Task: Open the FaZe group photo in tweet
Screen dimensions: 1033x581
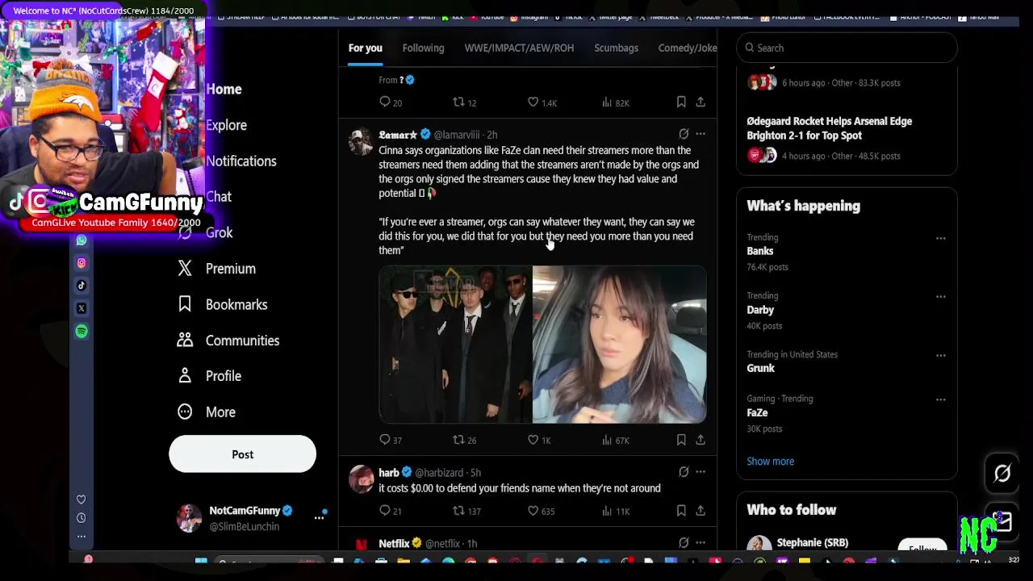Action: (455, 345)
